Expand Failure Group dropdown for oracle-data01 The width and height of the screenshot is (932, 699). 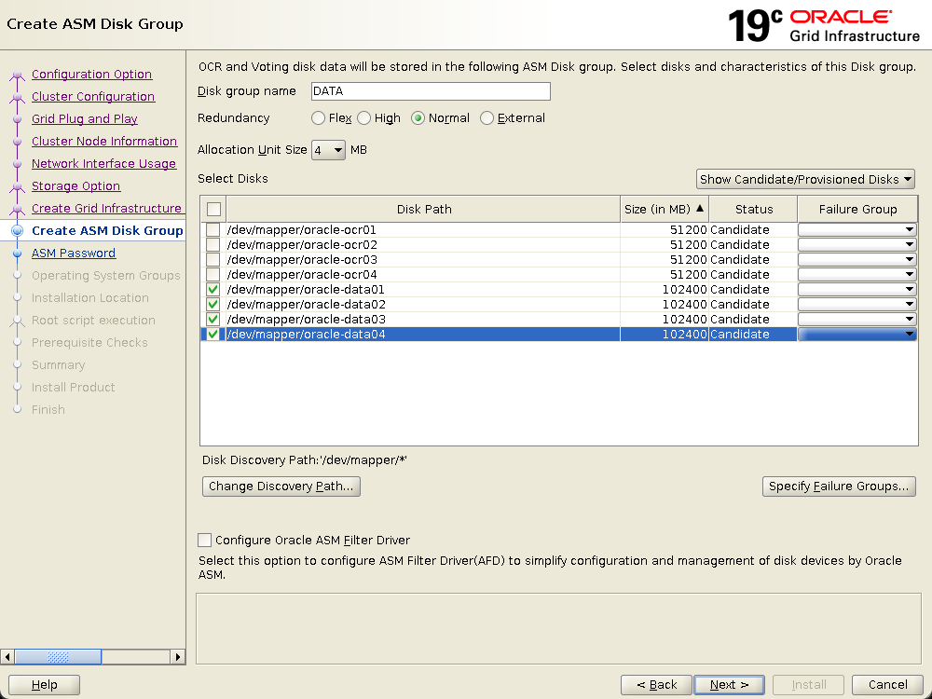tap(910, 290)
